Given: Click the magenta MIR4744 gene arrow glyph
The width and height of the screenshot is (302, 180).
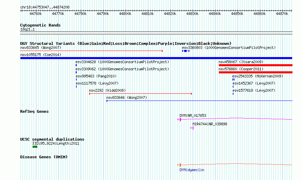Looking at the screenshot, I should coord(192,128).
